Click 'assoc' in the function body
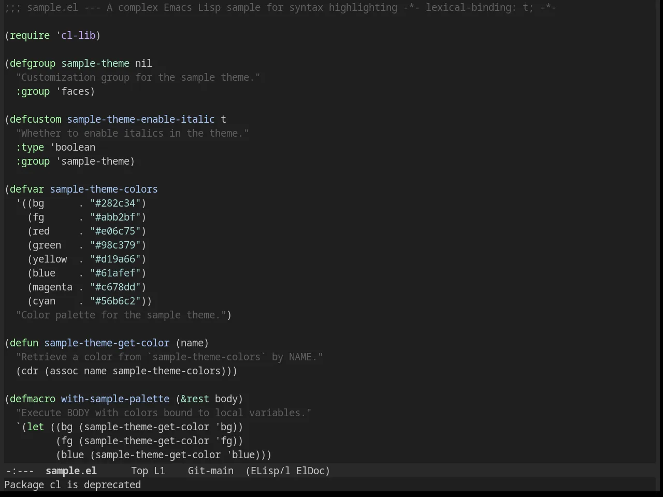Viewport: 663px width, 497px height. (x=64, y=371)
